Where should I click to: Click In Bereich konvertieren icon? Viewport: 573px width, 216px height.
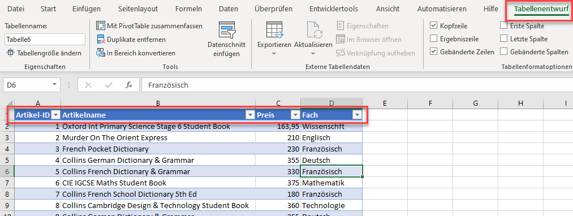pos(101,53)
